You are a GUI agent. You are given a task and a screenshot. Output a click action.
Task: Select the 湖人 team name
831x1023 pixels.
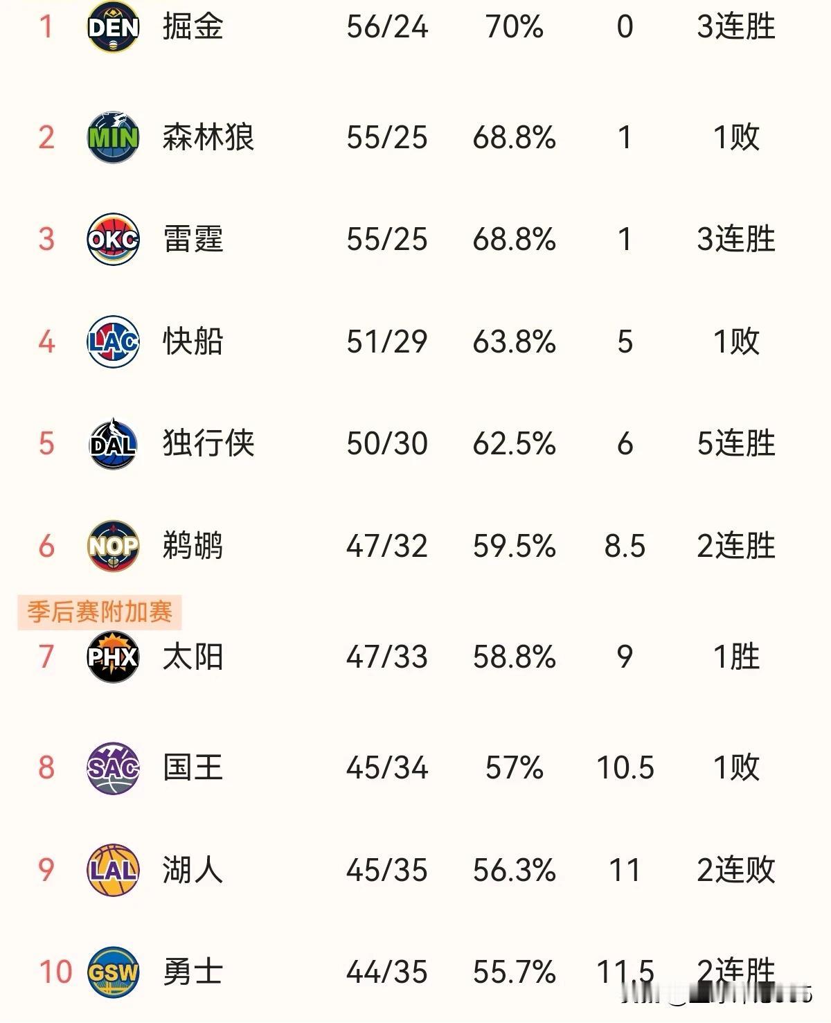point(193,870)
